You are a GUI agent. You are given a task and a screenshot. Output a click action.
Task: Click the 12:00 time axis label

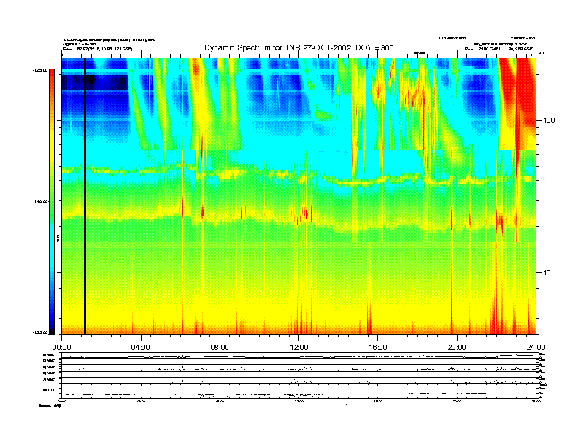point(299,348)
